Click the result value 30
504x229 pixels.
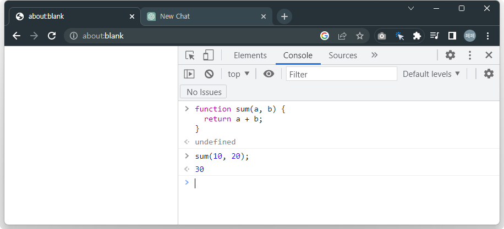tap(200, 169)
